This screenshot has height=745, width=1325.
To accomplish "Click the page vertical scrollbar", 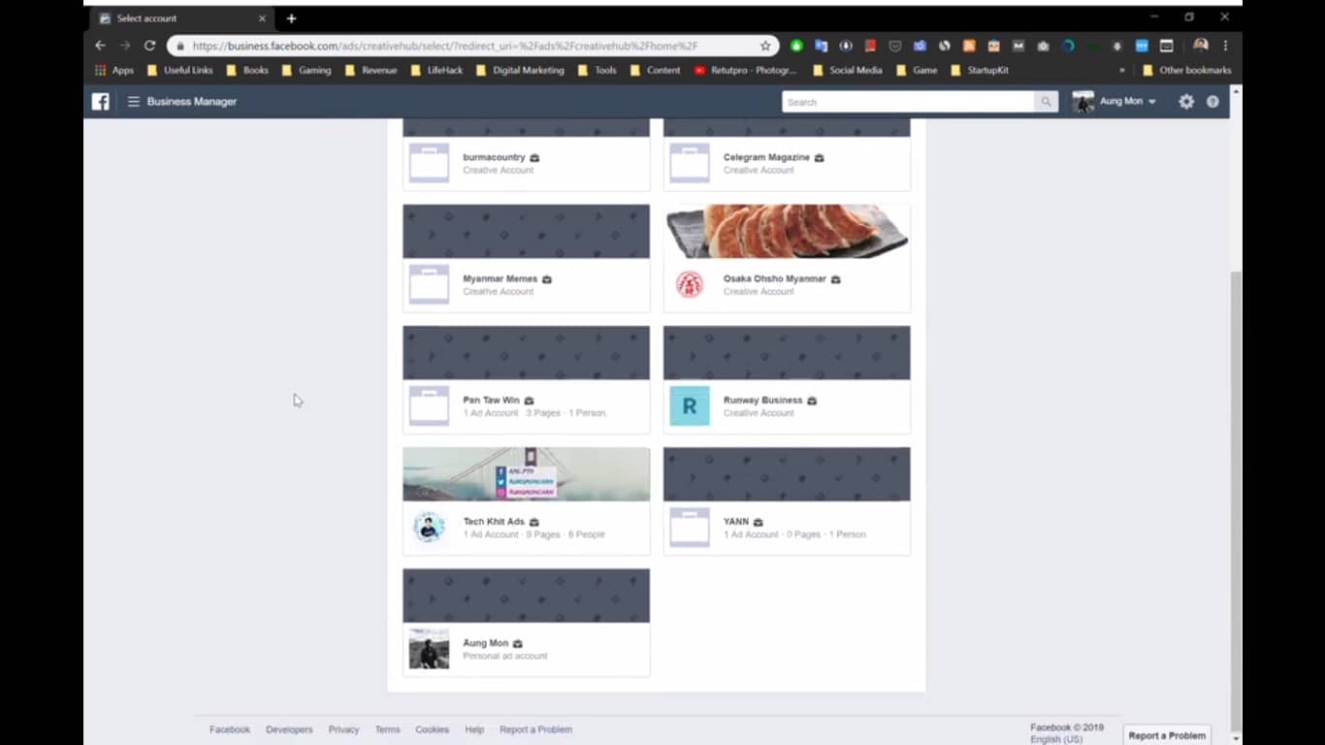I will pyautogui.click(x=1236, y=500).
